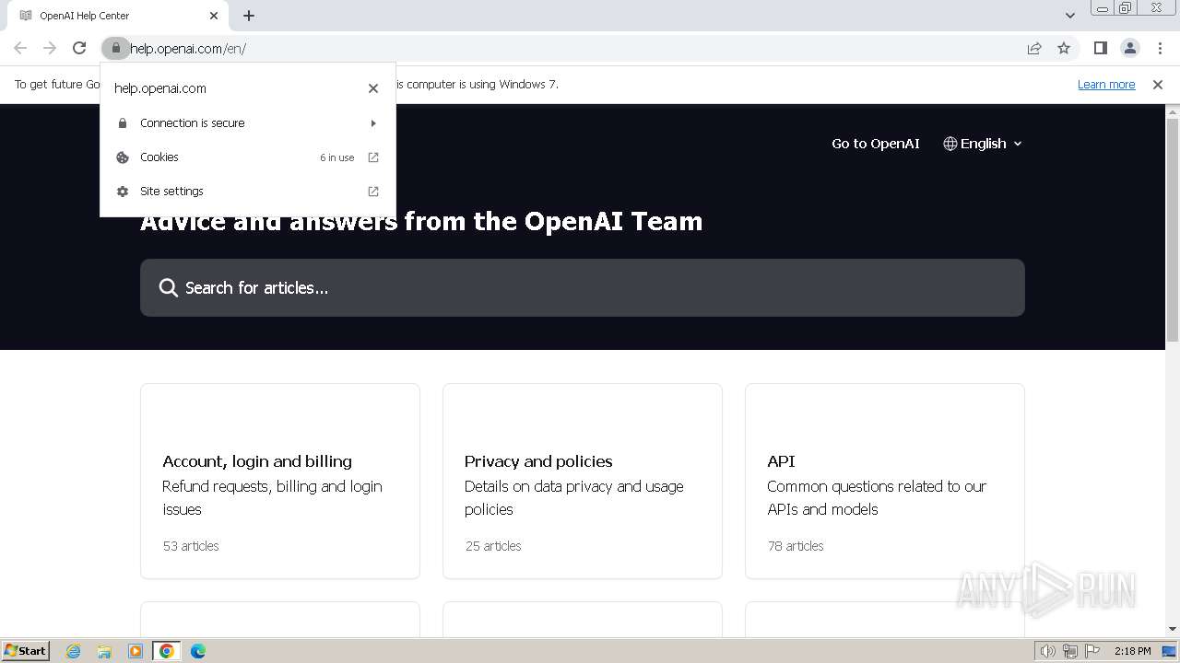Expand the Connection is secure entry
The width and height of the screenshot is (1180, 663).
pyautogui.click(x=249, y=123)
